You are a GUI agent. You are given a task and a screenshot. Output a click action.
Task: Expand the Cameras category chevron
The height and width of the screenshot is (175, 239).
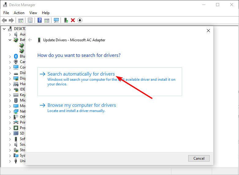click(10, 62)
